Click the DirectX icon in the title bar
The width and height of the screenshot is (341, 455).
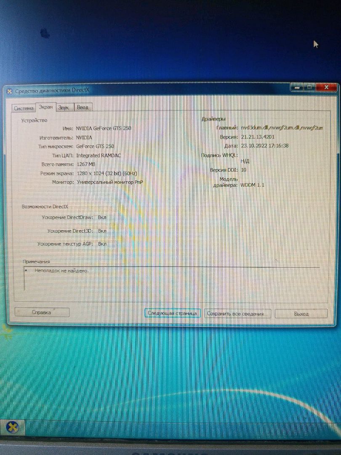pyautogui.click(x=9, y=91)
